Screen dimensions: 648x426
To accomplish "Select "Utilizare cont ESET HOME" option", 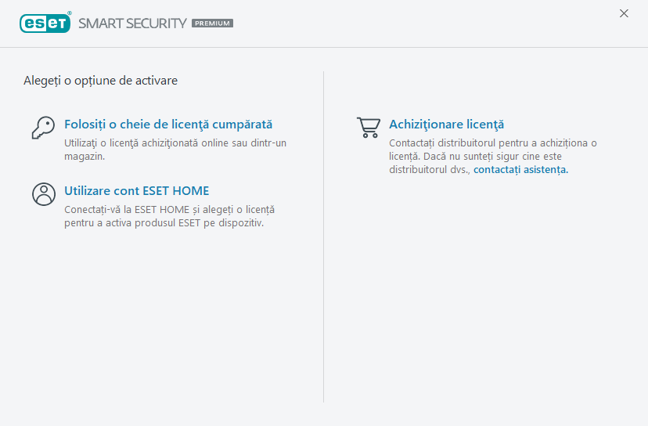I will pyautogui.click(x=136, y=191).
